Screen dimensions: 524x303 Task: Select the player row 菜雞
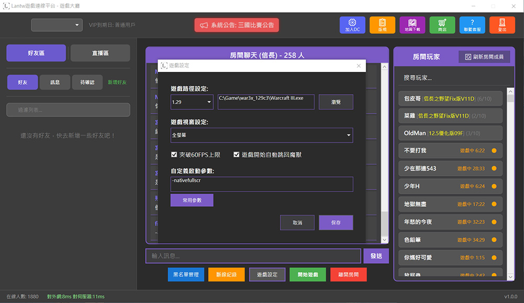click(x=451, y=116)
